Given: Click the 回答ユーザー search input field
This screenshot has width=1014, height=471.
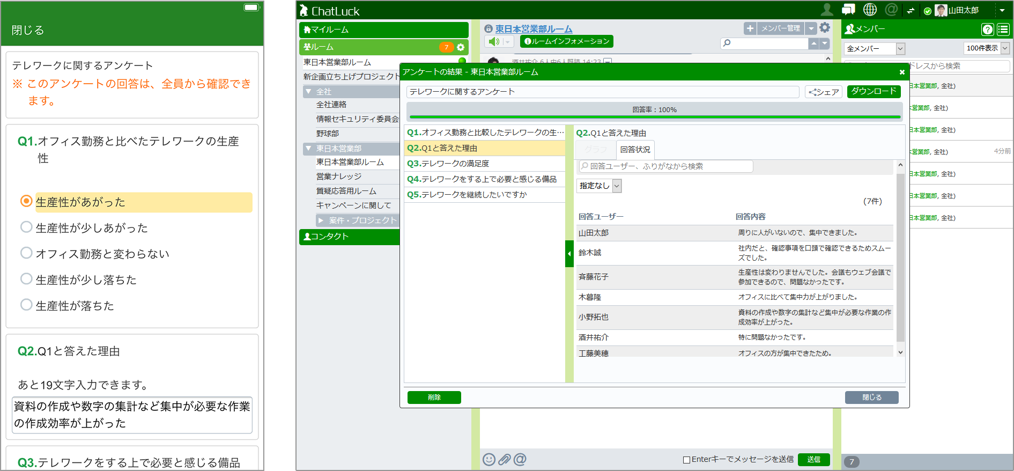Looking at the screenshot, I should coord(665,166).
